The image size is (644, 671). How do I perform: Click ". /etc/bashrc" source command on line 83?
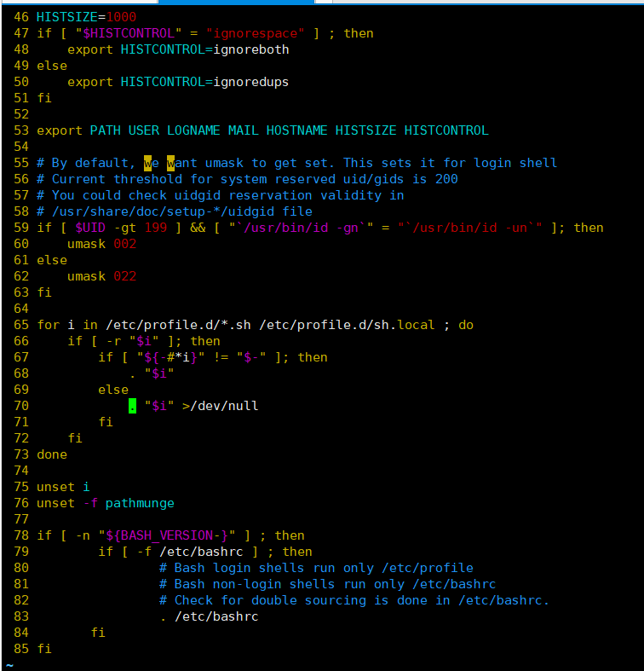pyautogui.click(x=209, y=616)
